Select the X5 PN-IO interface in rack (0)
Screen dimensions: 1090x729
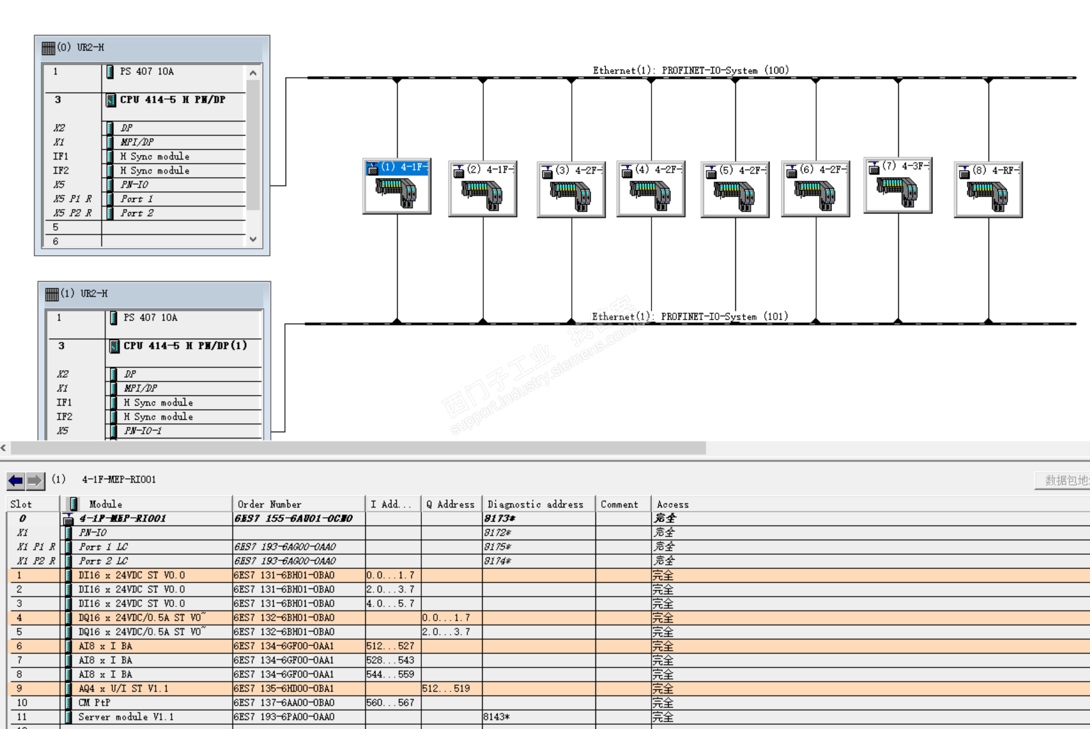(144, 185)
